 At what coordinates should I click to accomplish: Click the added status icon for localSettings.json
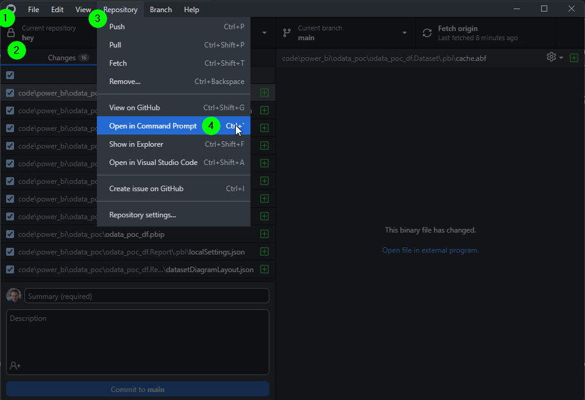(x=264, y=251)
